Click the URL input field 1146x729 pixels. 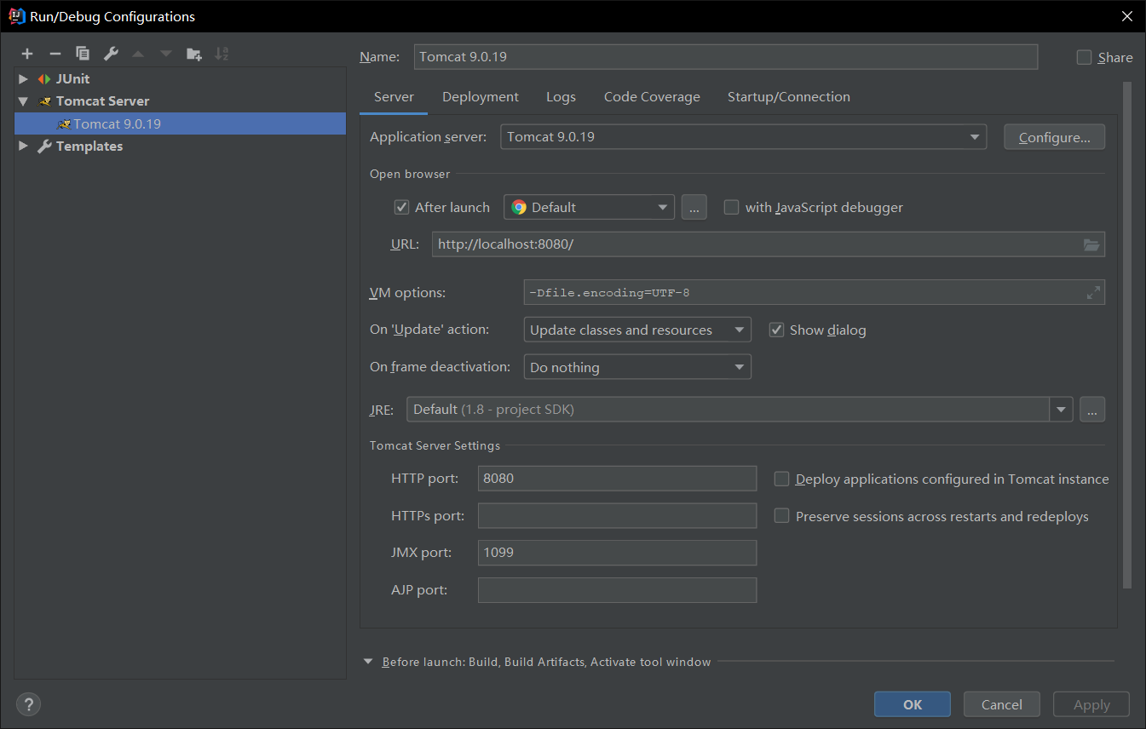tap(769, 244)
